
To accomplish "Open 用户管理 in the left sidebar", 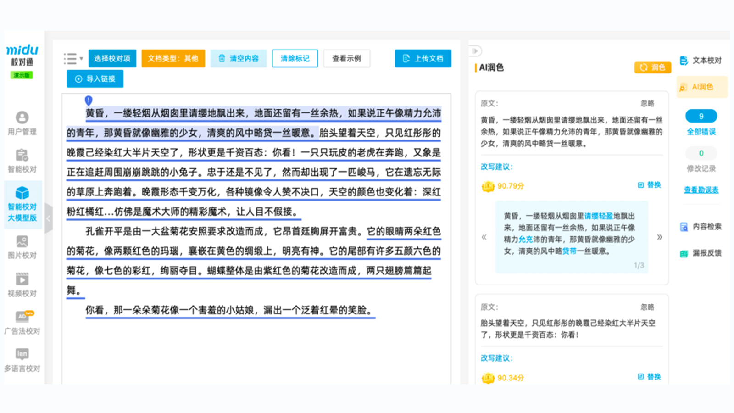I will coord(22,123).
